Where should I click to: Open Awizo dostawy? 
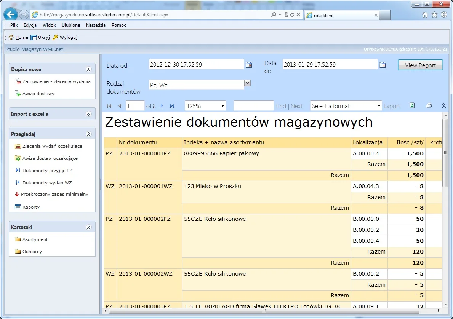point(34,94)
